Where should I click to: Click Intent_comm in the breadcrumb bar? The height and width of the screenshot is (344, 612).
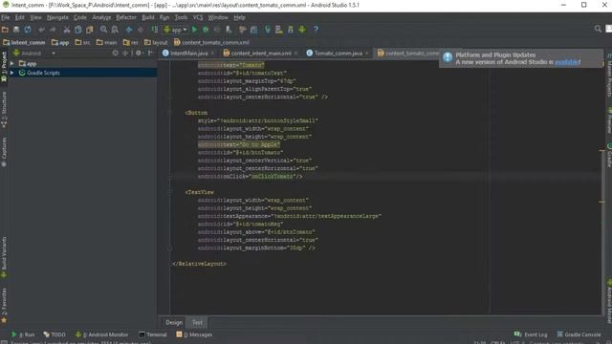pos(24,42)
